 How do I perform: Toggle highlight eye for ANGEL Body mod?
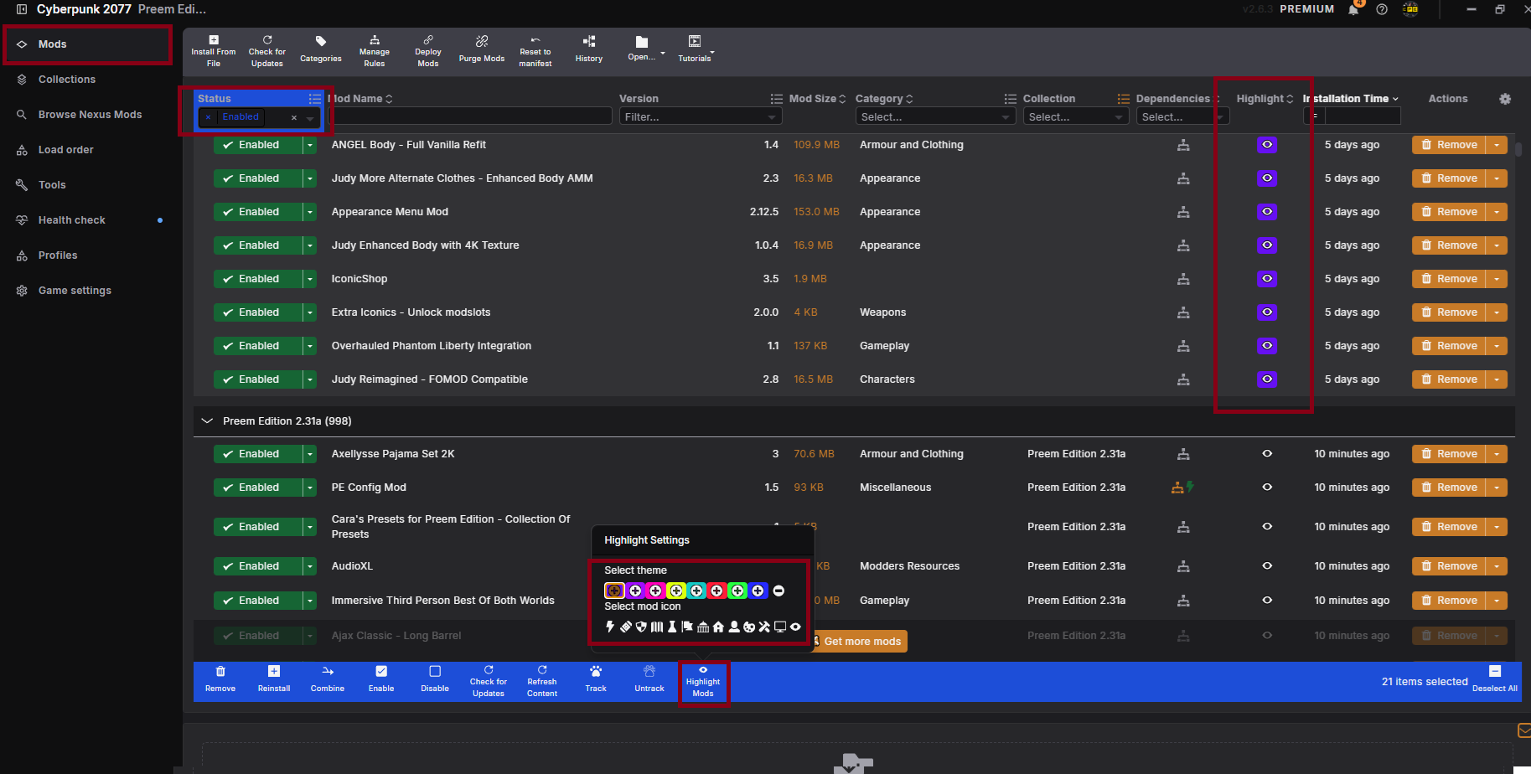click(x=1267, y=145)
